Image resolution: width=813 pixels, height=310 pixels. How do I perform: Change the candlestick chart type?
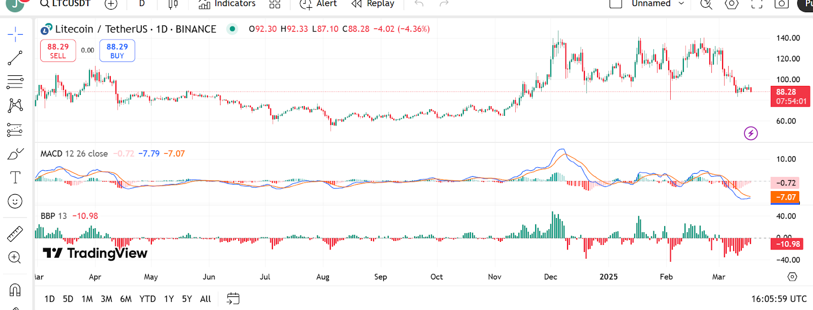coord(173,4)
